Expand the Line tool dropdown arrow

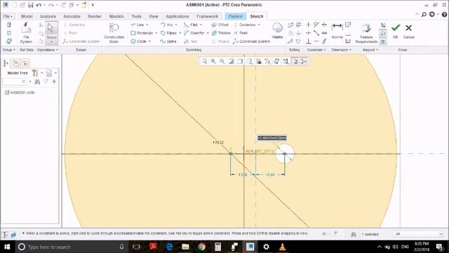point(147,25)
